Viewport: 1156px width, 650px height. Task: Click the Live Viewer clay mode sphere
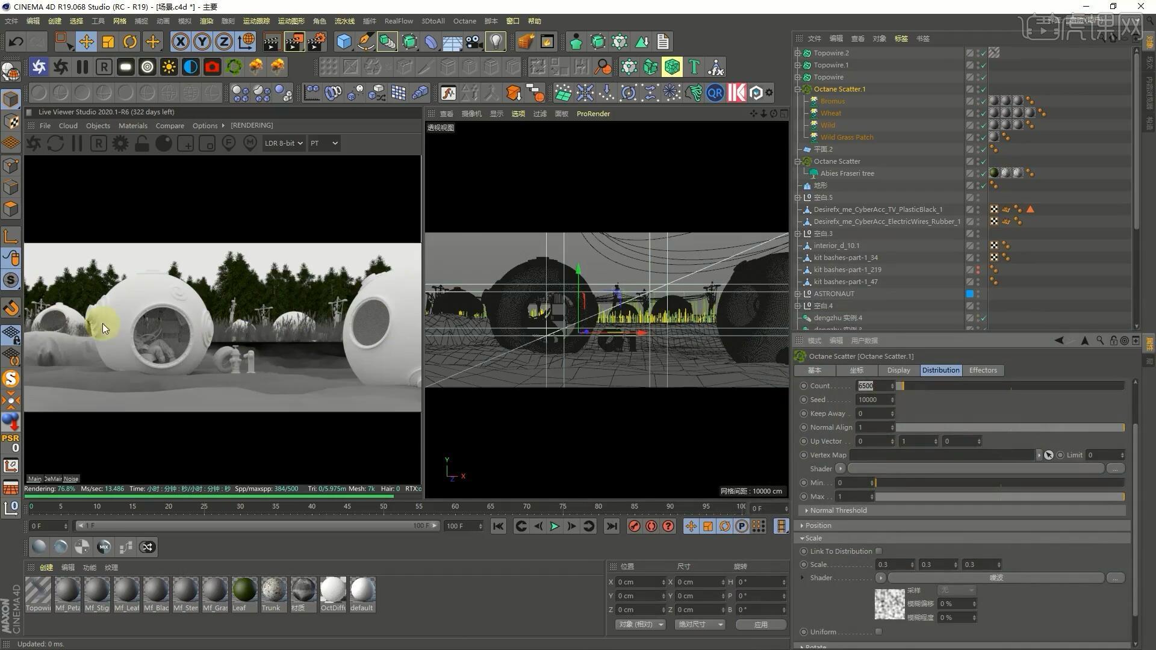(164, 143)
